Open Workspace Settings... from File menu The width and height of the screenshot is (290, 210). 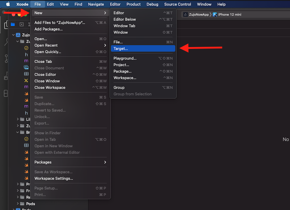click(54, 178)
